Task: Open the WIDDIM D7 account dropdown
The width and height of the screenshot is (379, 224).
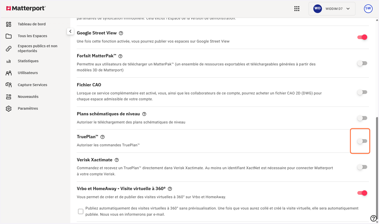Action: [x=332, y=9]
